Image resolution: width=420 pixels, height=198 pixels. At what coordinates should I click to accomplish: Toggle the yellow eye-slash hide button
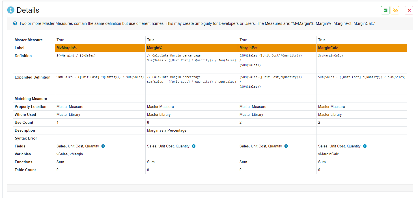[x=395, y=10]
